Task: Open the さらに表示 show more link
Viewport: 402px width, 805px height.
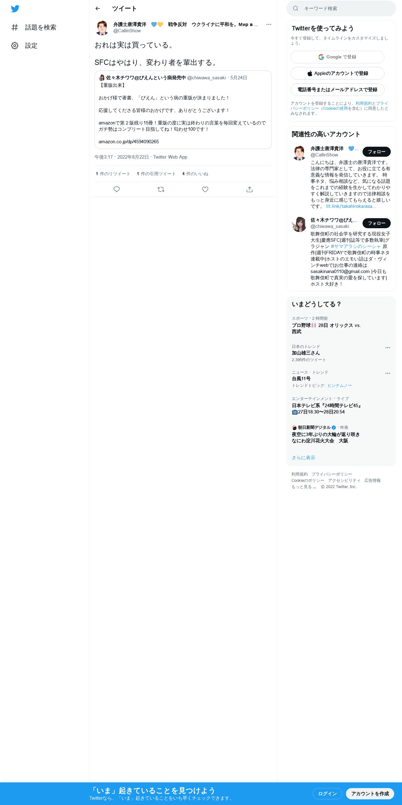Action: click(303, 458)
